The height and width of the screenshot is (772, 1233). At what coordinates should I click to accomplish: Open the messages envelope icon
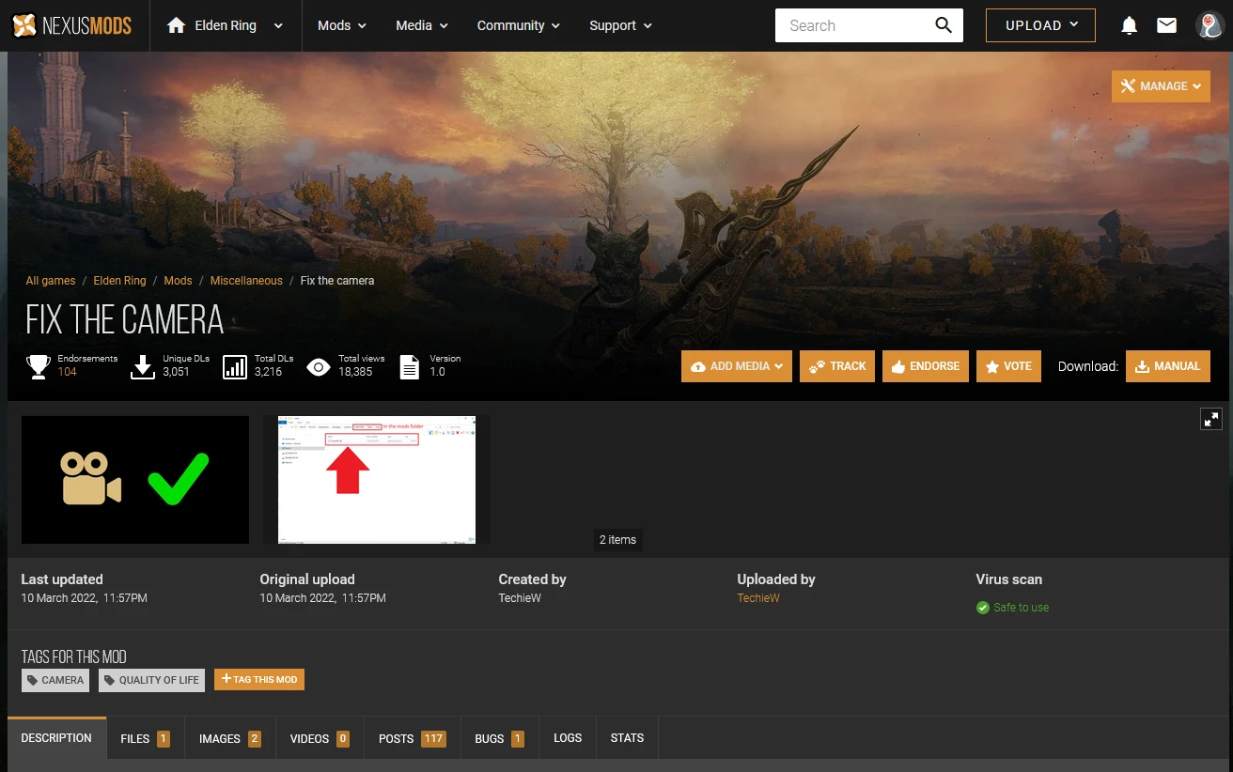pyautogui.click(x=1166, y=25)
